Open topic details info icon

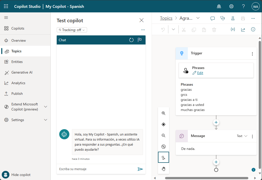(253, 29)
